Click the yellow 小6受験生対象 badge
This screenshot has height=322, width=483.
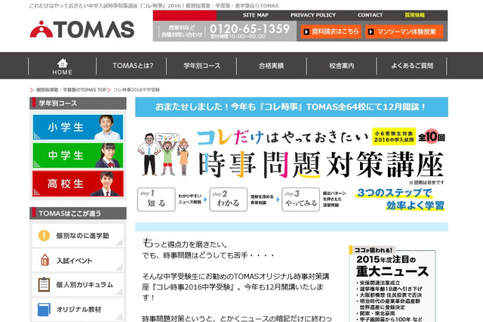tap(394, 137)
